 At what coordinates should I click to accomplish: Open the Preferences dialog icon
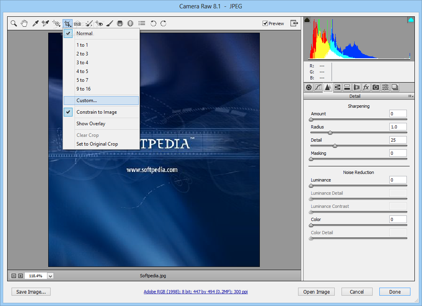coord(142,24)
